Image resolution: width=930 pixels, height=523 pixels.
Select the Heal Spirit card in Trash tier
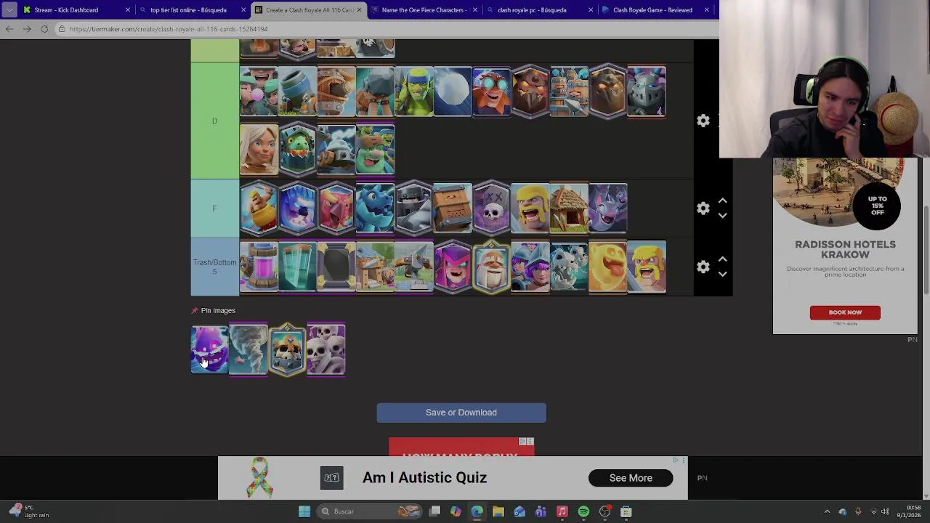[x=607, y=267]
